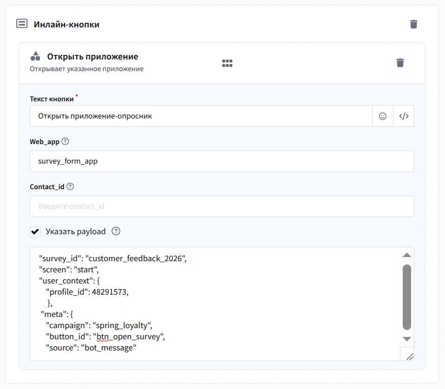Click the Указать payload label text

click(76, 231)
